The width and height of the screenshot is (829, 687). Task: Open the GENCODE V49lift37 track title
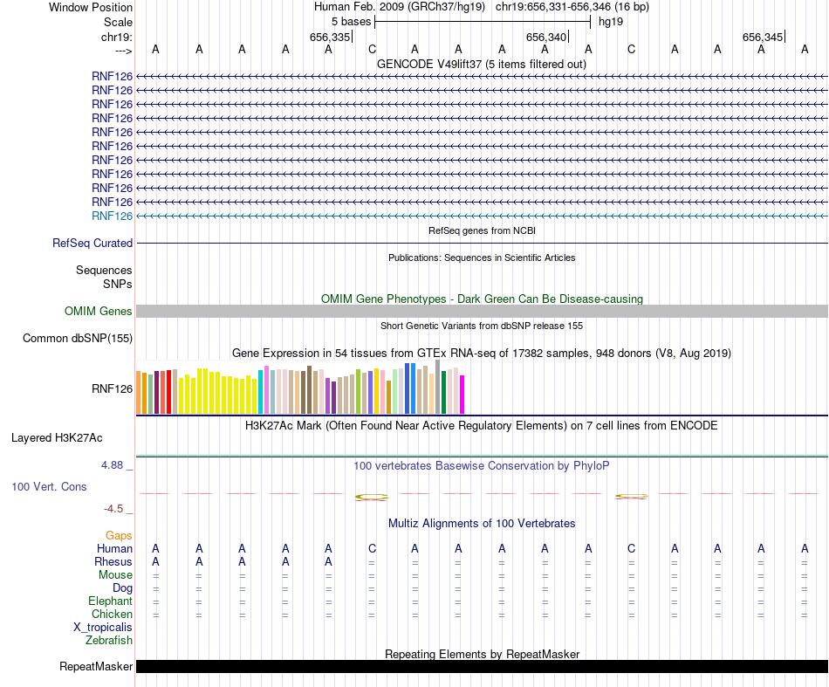pyautogui.click(x=482, y=64)
